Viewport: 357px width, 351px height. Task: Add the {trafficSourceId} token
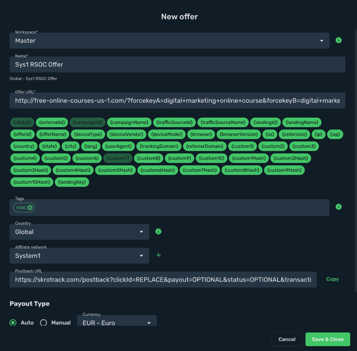point(175,122)
